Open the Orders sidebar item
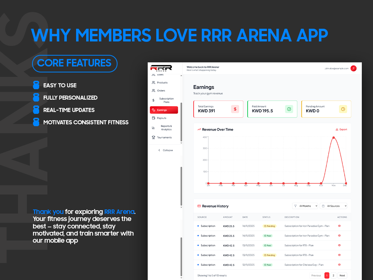Viewport: 373px width, 280px height. (x=164, y=91)
